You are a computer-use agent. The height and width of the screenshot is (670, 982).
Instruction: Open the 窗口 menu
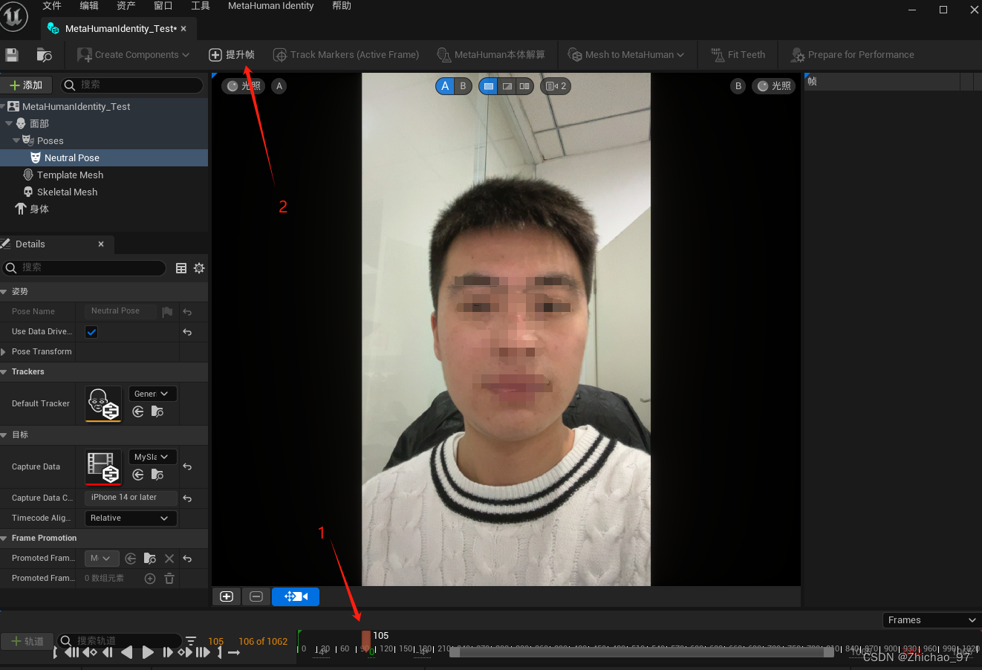(163, 6)
